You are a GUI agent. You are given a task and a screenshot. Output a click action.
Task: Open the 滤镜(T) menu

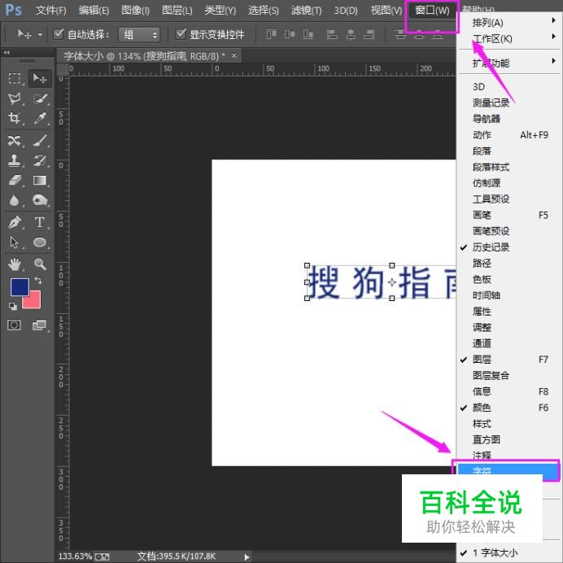306,11
